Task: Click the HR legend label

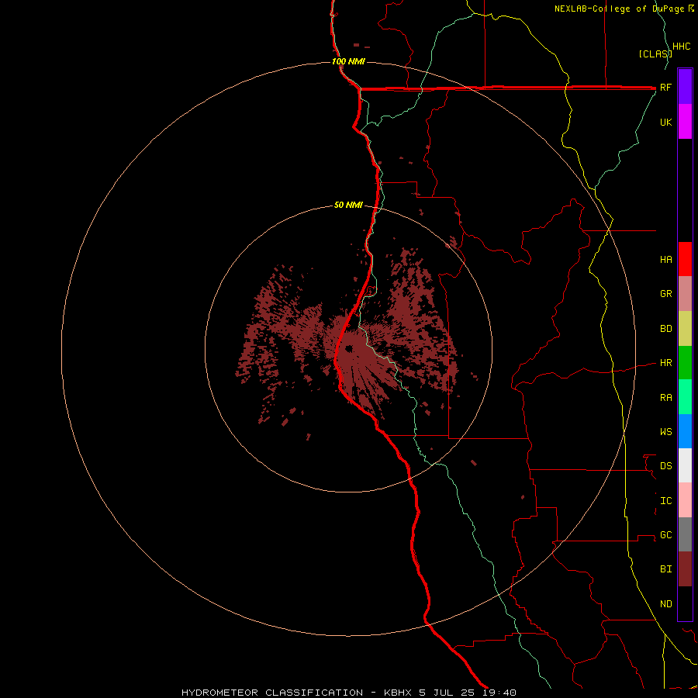Action: point(665,363)
